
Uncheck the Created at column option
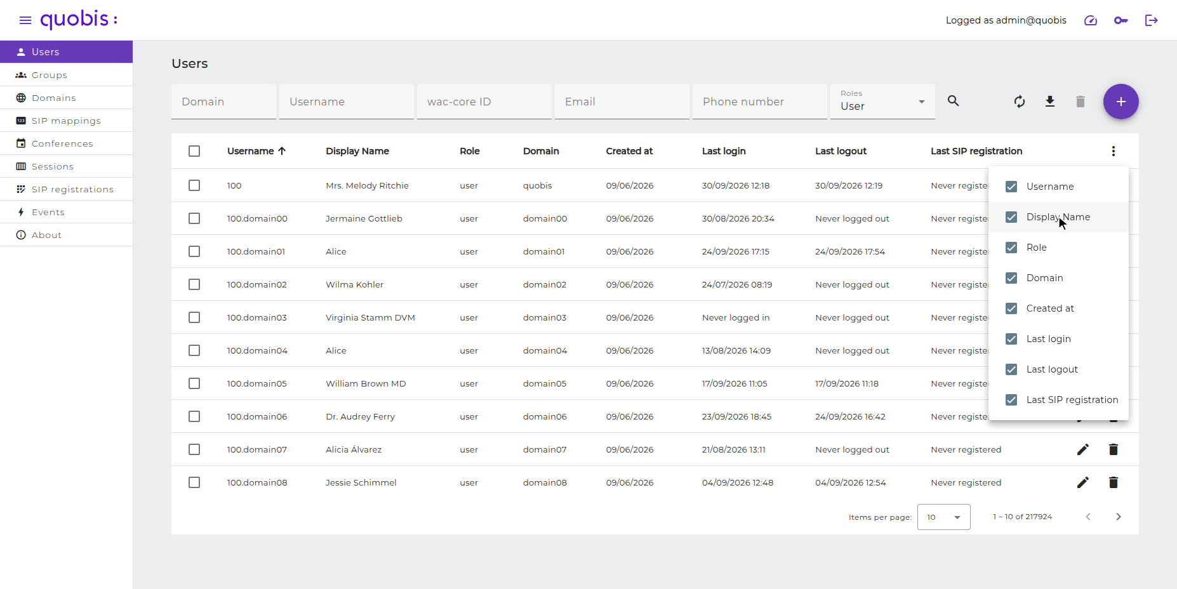[x=1011, y=308]
